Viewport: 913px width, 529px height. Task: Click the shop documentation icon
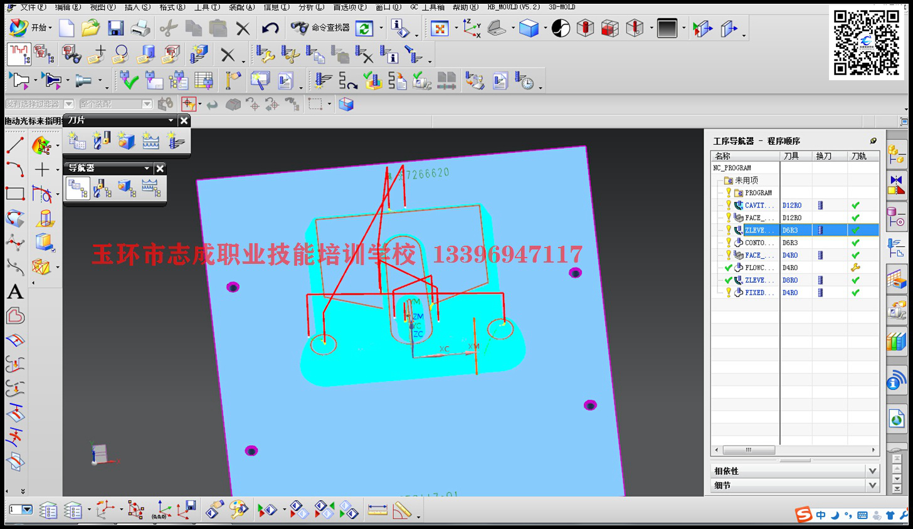point(500,81)
